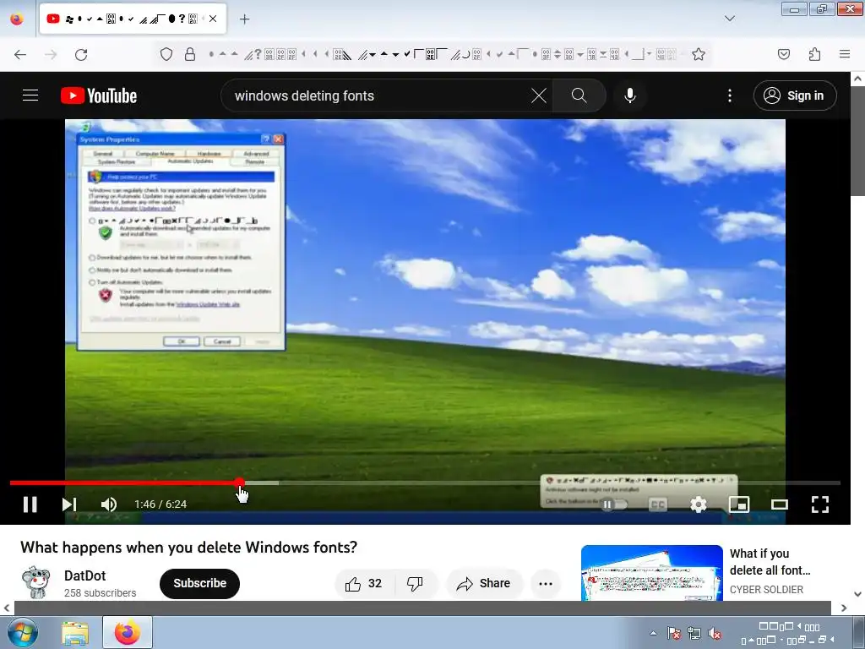Image resolution: width=865 pixels, height=649 pixels.
Task: Switch to miniplayer mode
Action: (739, 504)
